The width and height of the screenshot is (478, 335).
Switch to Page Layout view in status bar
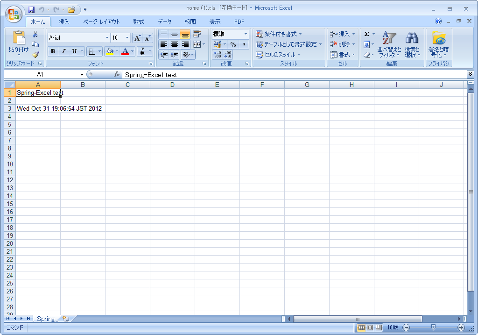coord(370,328)
